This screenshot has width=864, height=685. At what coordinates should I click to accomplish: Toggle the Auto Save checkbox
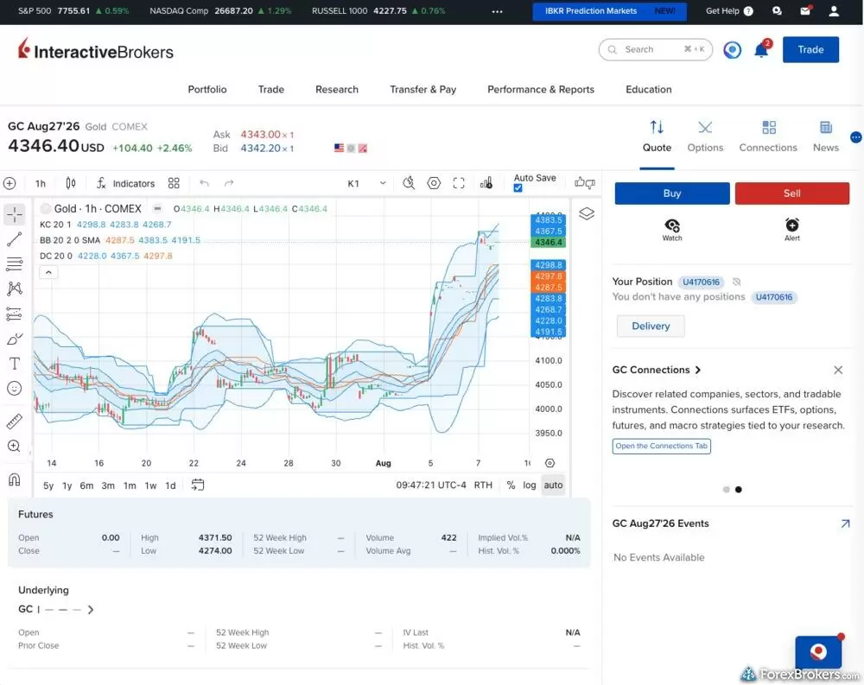coord(518,188)
